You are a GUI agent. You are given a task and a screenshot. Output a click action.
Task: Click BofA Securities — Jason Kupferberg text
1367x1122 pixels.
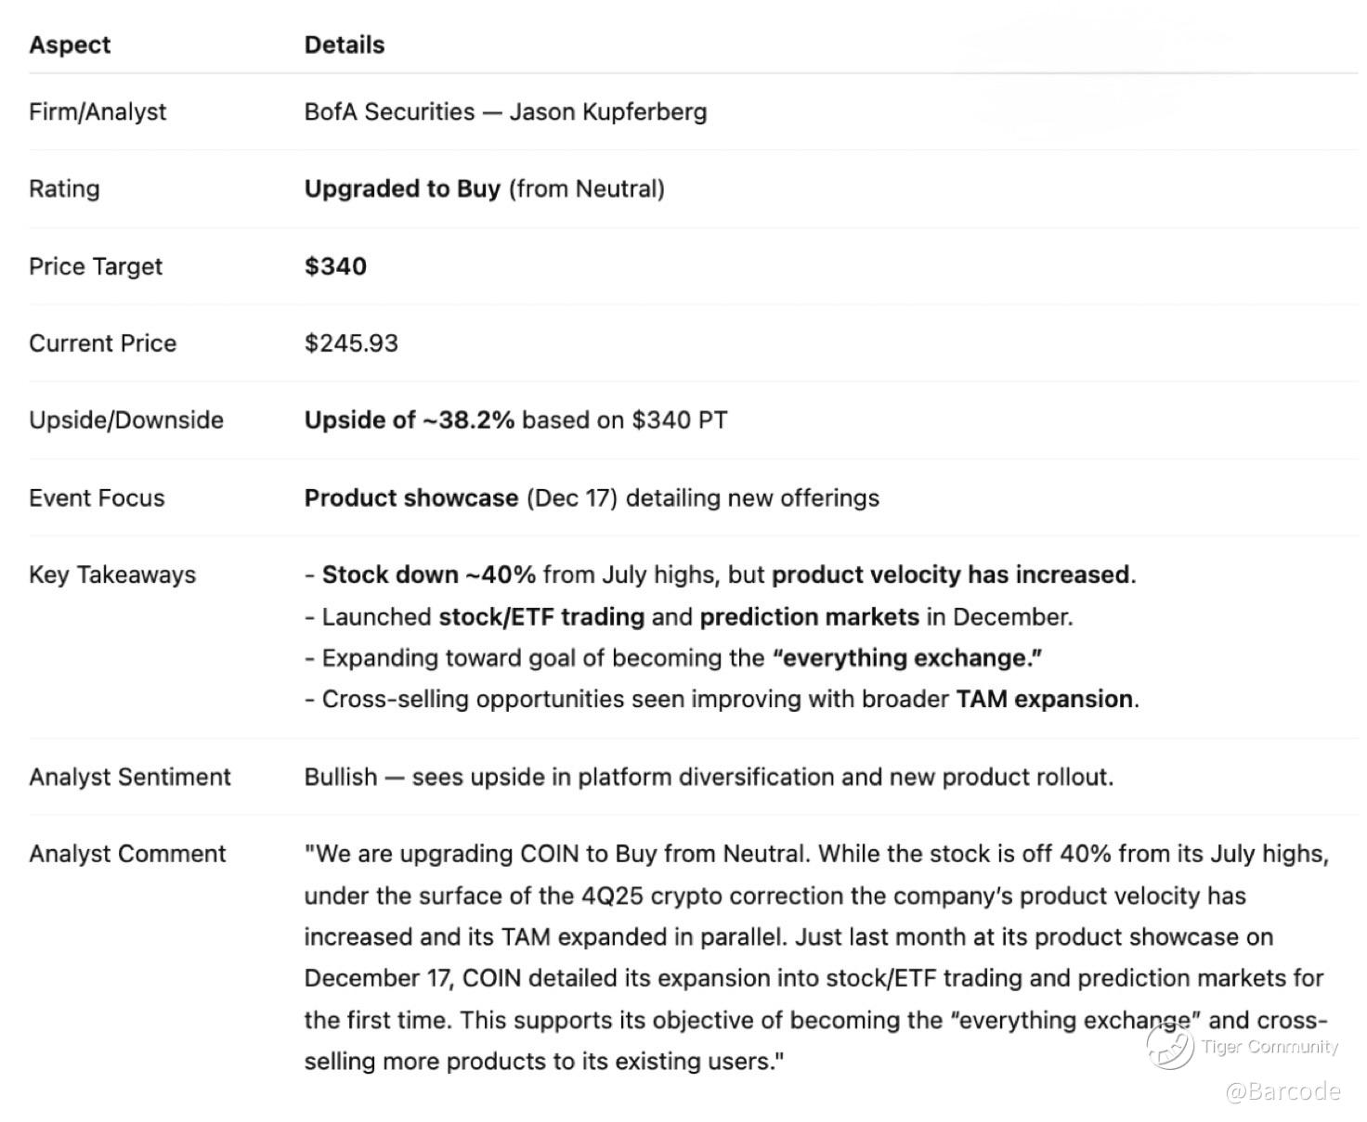point(505,111)
